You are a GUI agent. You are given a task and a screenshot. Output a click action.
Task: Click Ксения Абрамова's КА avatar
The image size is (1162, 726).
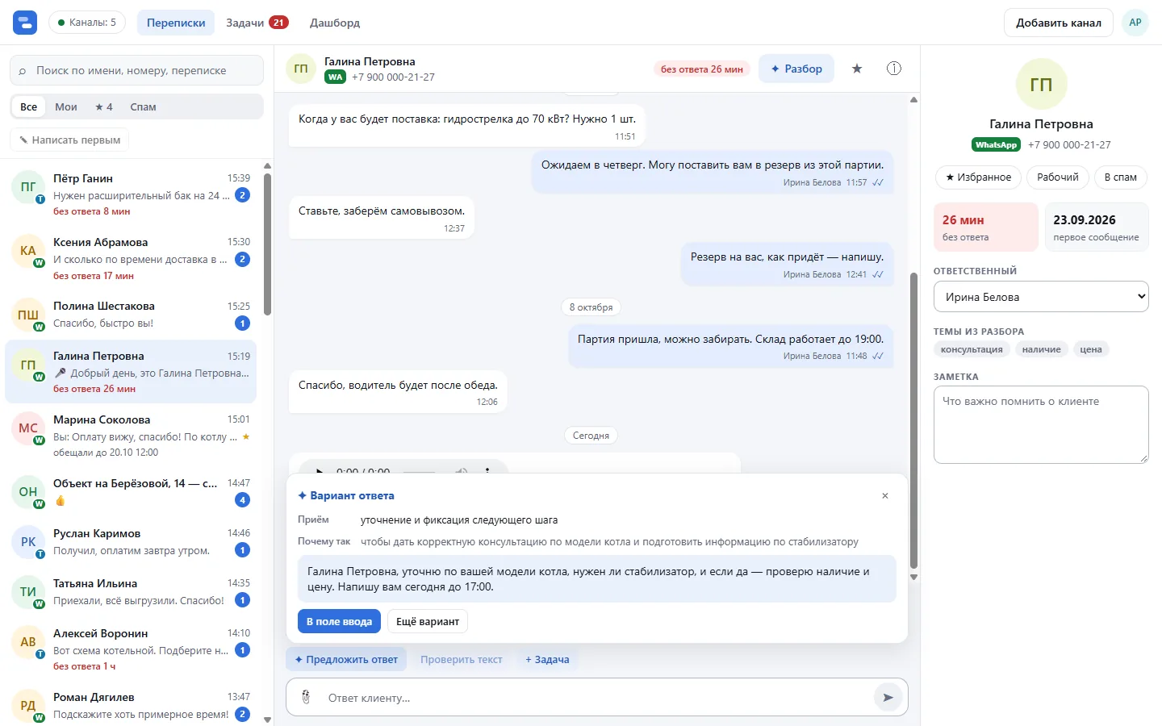(28, 251)
